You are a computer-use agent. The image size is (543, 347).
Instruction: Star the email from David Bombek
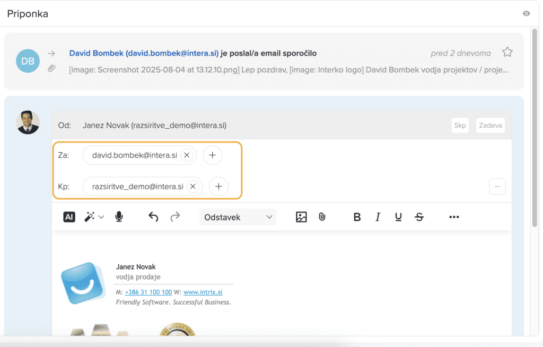pyautogui.click(x=507, y=52)
